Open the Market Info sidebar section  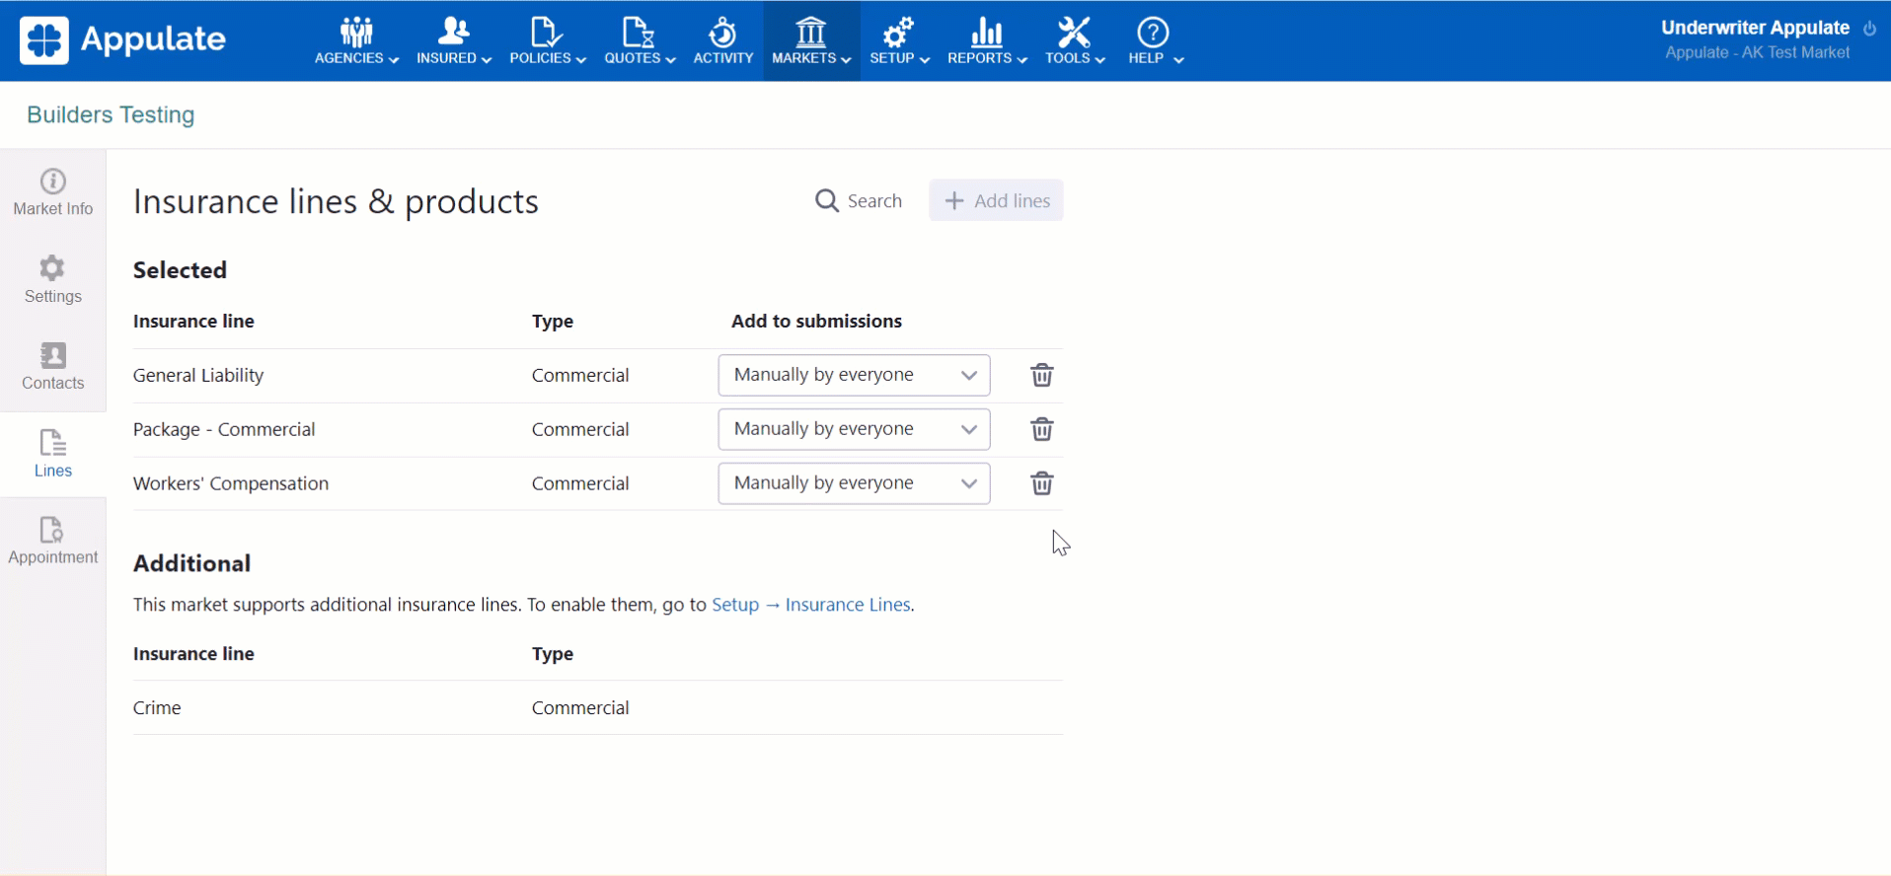(x=53, y=192)
